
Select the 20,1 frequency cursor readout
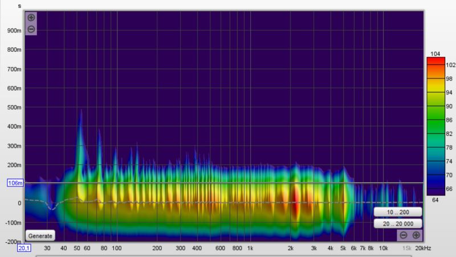coord(24,248)
